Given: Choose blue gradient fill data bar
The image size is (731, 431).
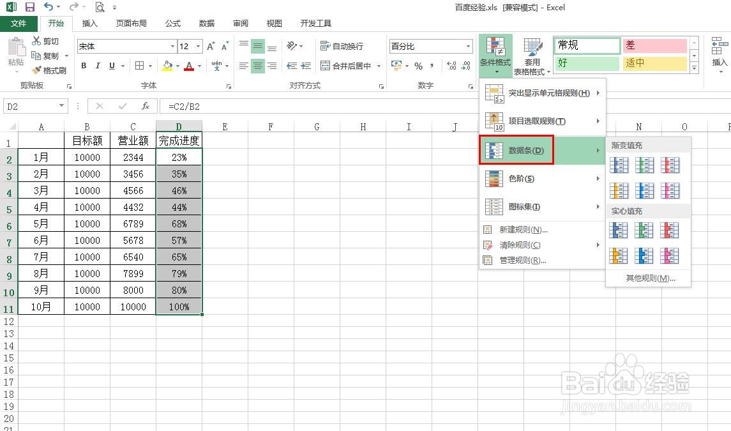Looking at the screenshot, I should (x=619, y=165).
